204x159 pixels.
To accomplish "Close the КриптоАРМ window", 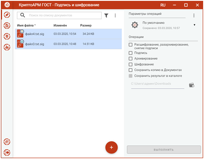I will (x=197, y=5).
